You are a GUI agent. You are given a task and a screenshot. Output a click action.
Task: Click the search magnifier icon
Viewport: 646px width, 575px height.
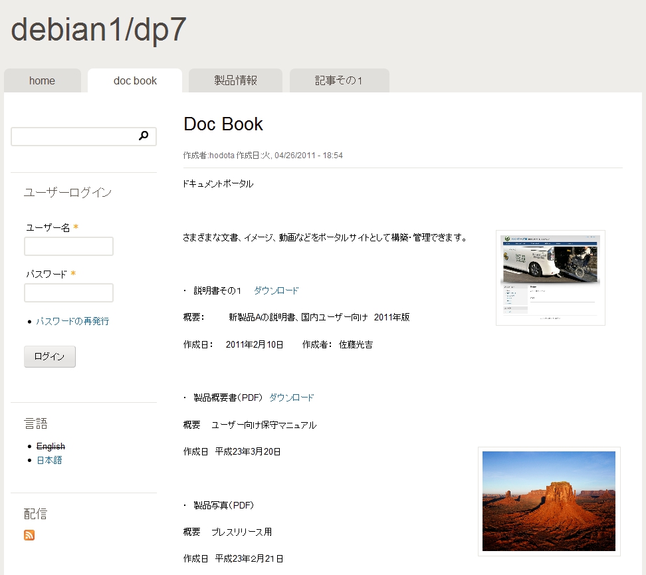pyautogui.click(x=144, y=135)
